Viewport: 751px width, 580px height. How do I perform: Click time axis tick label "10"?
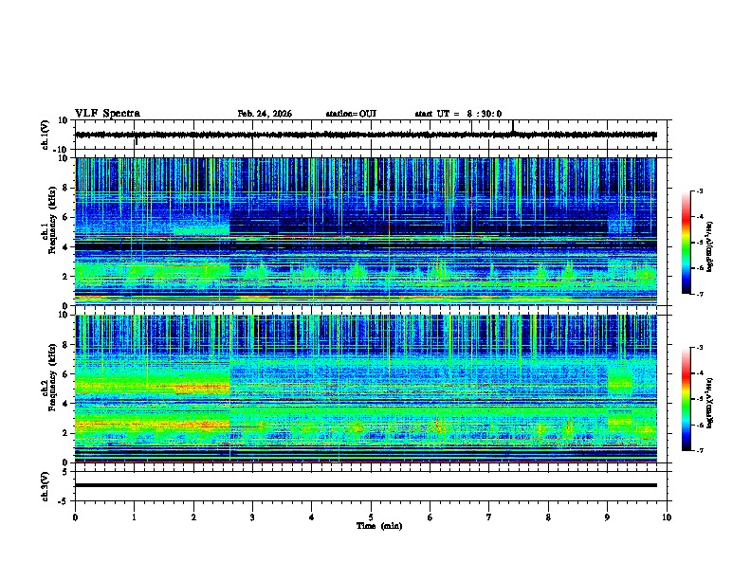click(667, 517)
